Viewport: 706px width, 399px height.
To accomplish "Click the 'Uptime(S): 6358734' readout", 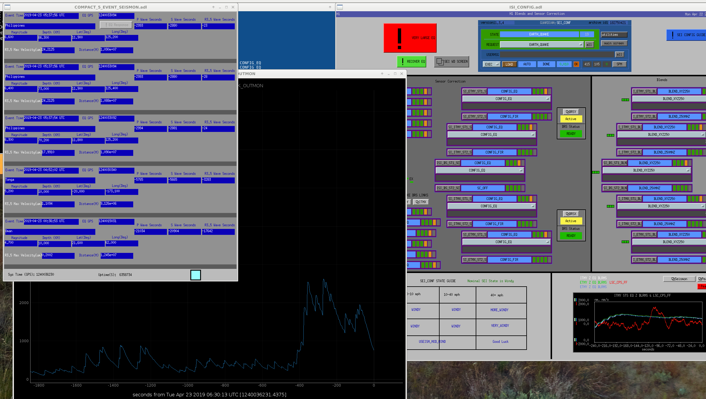I will (115, 275).
